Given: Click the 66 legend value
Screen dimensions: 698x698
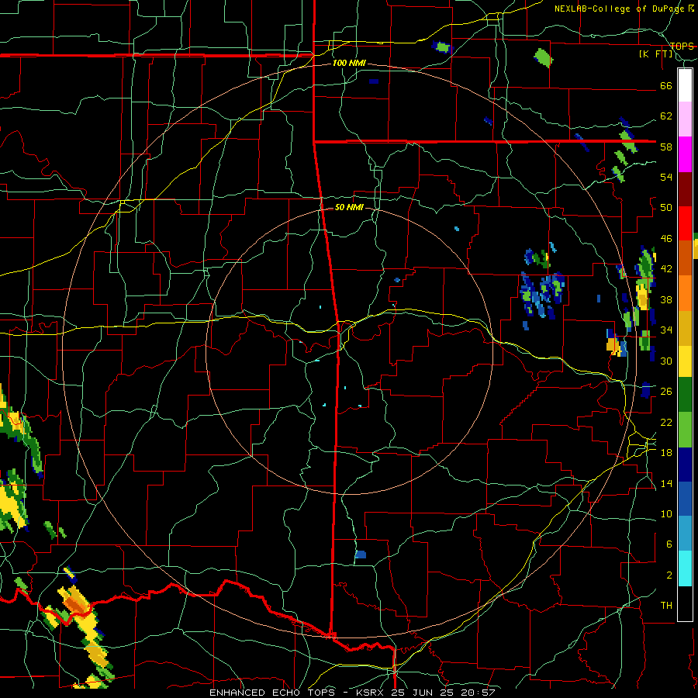Looking at the screenshot, I should [x=666, y=85].
